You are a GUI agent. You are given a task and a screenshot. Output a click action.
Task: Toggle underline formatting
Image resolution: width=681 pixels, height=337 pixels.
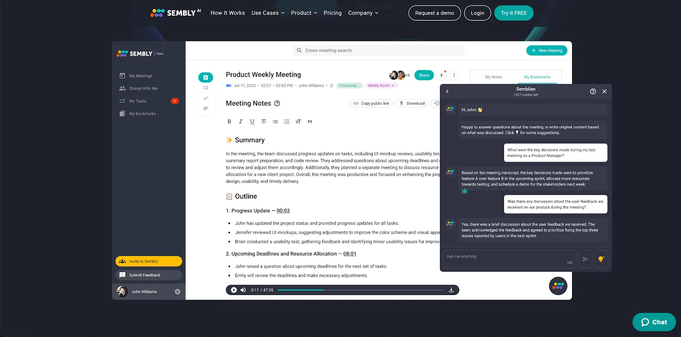pyautogui.click(x=252, y=122)
